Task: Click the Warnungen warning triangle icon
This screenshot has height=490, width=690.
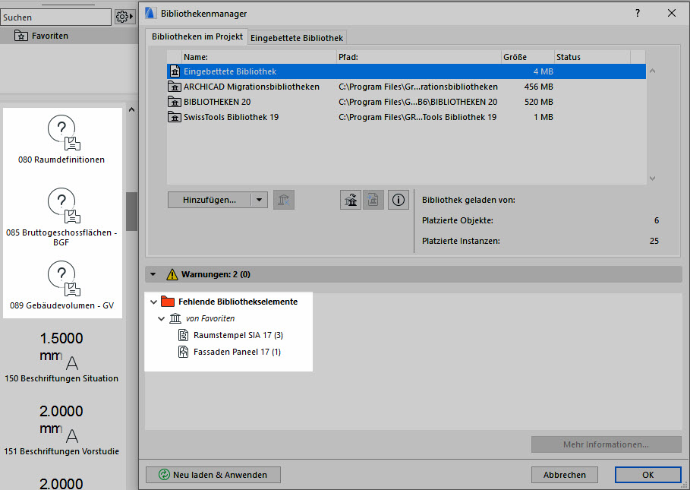Action: pos(172,274)
